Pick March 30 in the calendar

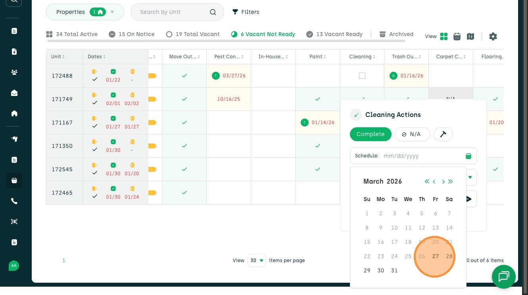point(381,270)
